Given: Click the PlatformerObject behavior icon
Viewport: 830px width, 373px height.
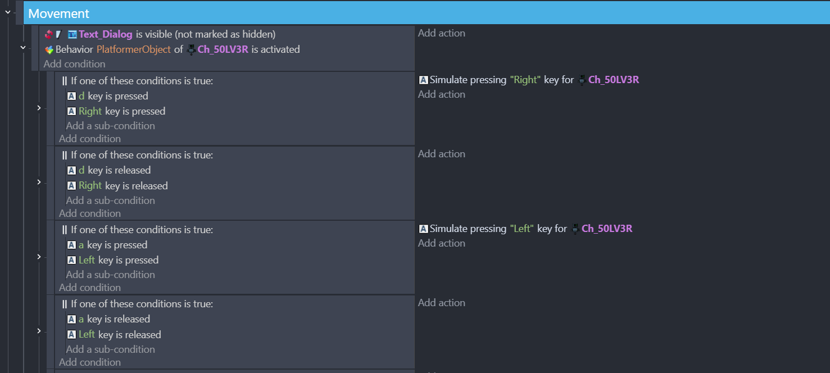Looking at the screenshot, I should point(49,49).
